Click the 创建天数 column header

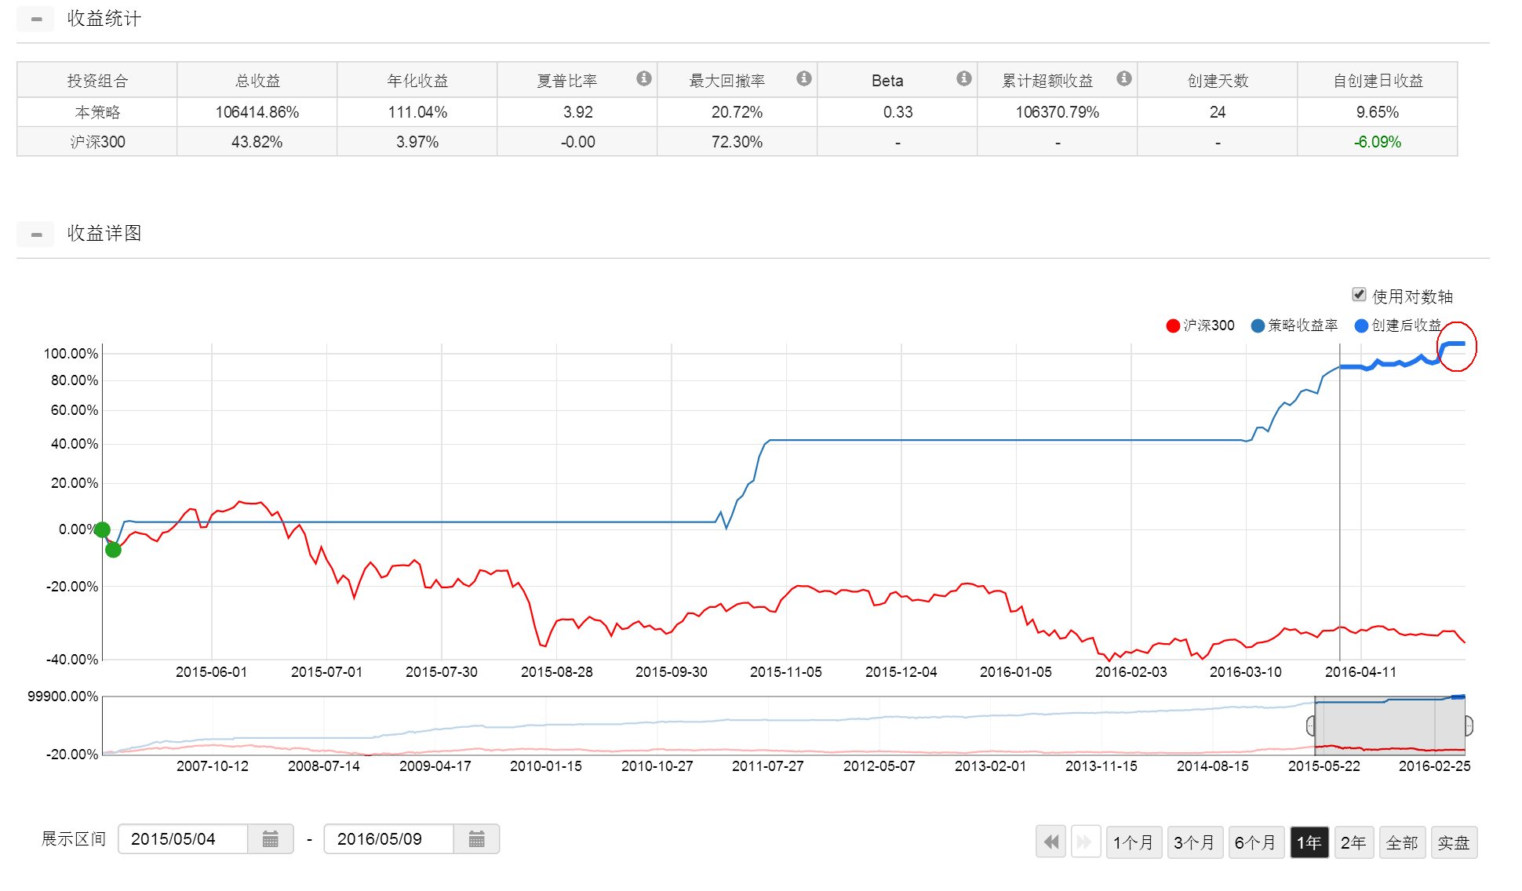(1218, 80)
